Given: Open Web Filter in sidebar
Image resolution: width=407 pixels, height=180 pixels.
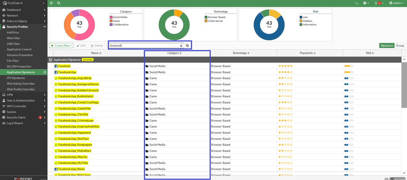Looking at the screenshot, I should click(x=13, y=38).
